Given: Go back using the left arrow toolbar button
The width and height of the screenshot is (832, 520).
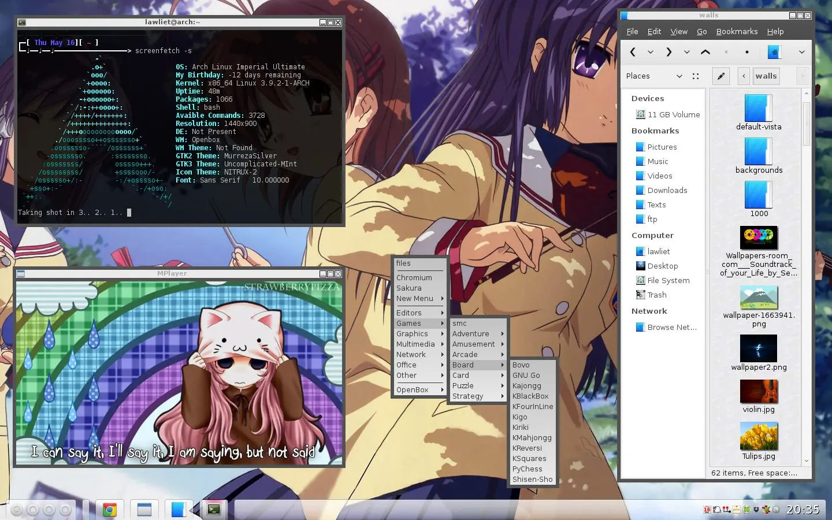Looking at the screenshot, I should click(633, 52).
